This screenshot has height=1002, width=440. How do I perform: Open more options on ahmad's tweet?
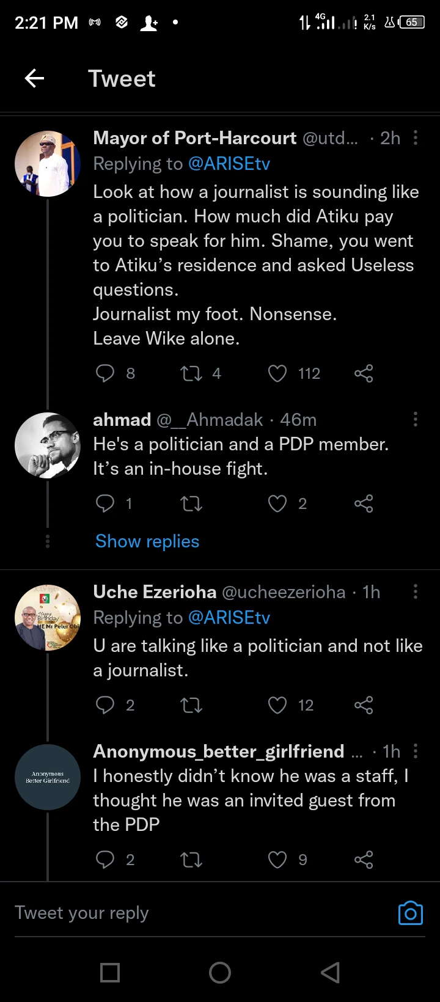416,419
